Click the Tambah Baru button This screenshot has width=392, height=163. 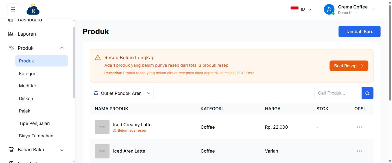(x=359, y=32)
